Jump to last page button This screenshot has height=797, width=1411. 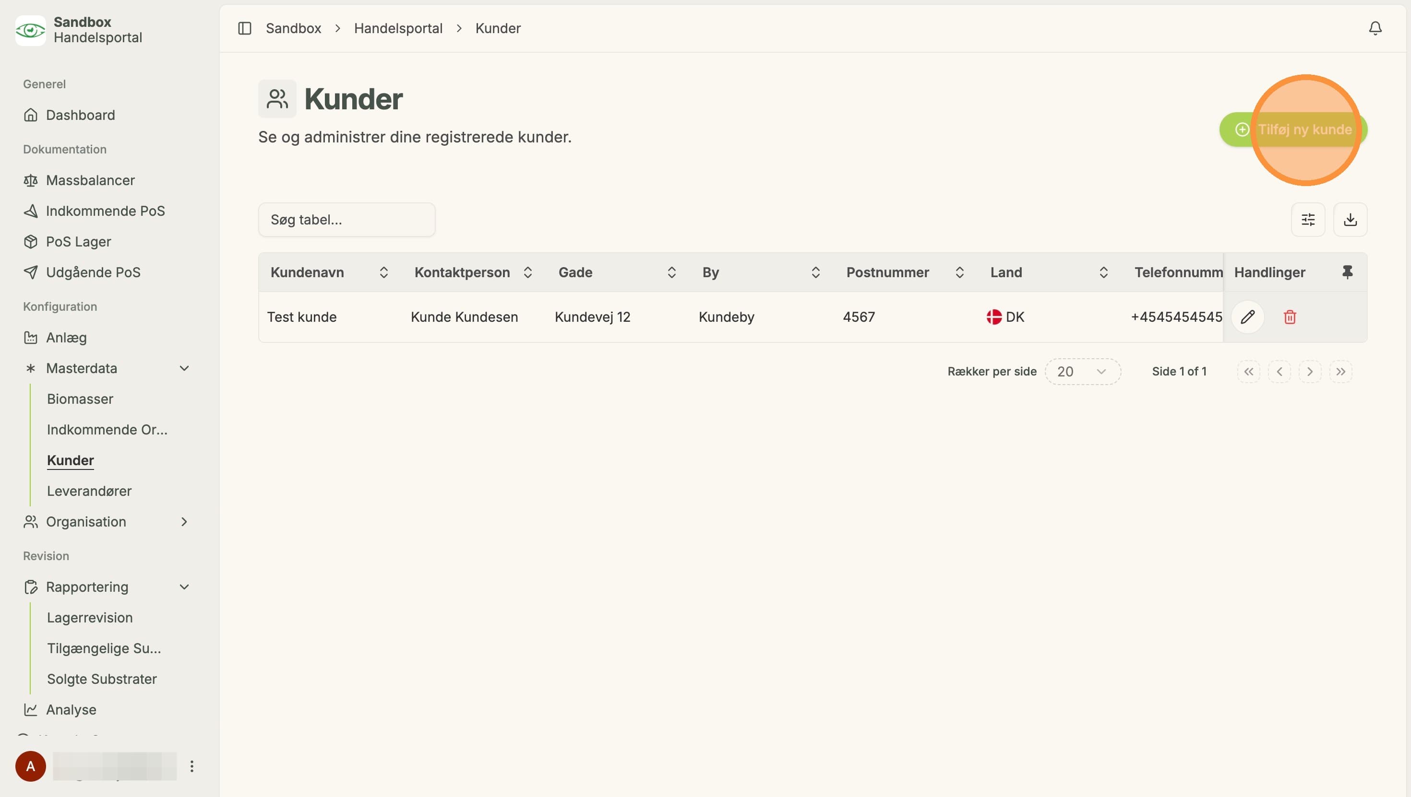[1340, 372]
